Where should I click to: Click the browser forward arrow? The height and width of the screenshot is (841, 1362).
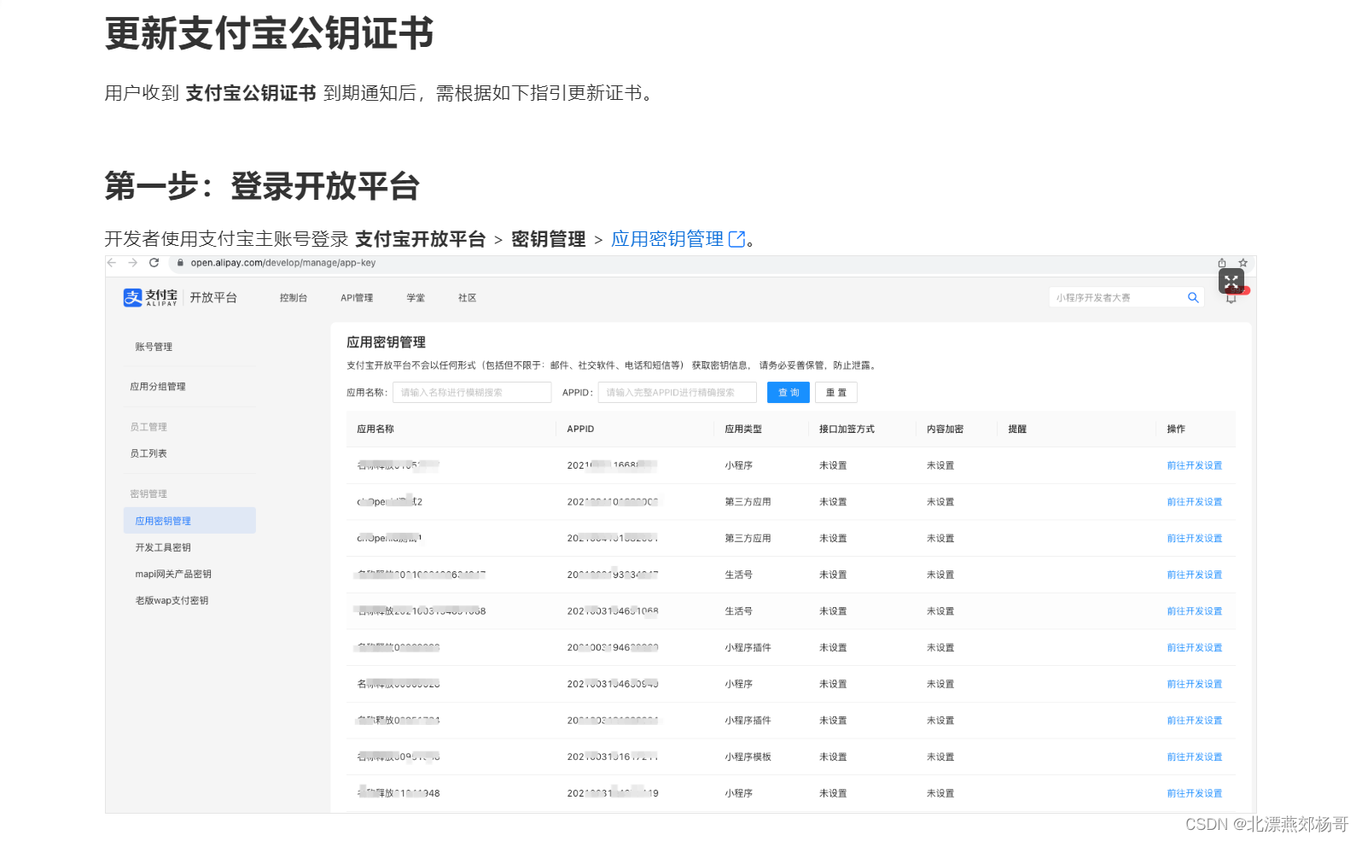click(132, 263)
